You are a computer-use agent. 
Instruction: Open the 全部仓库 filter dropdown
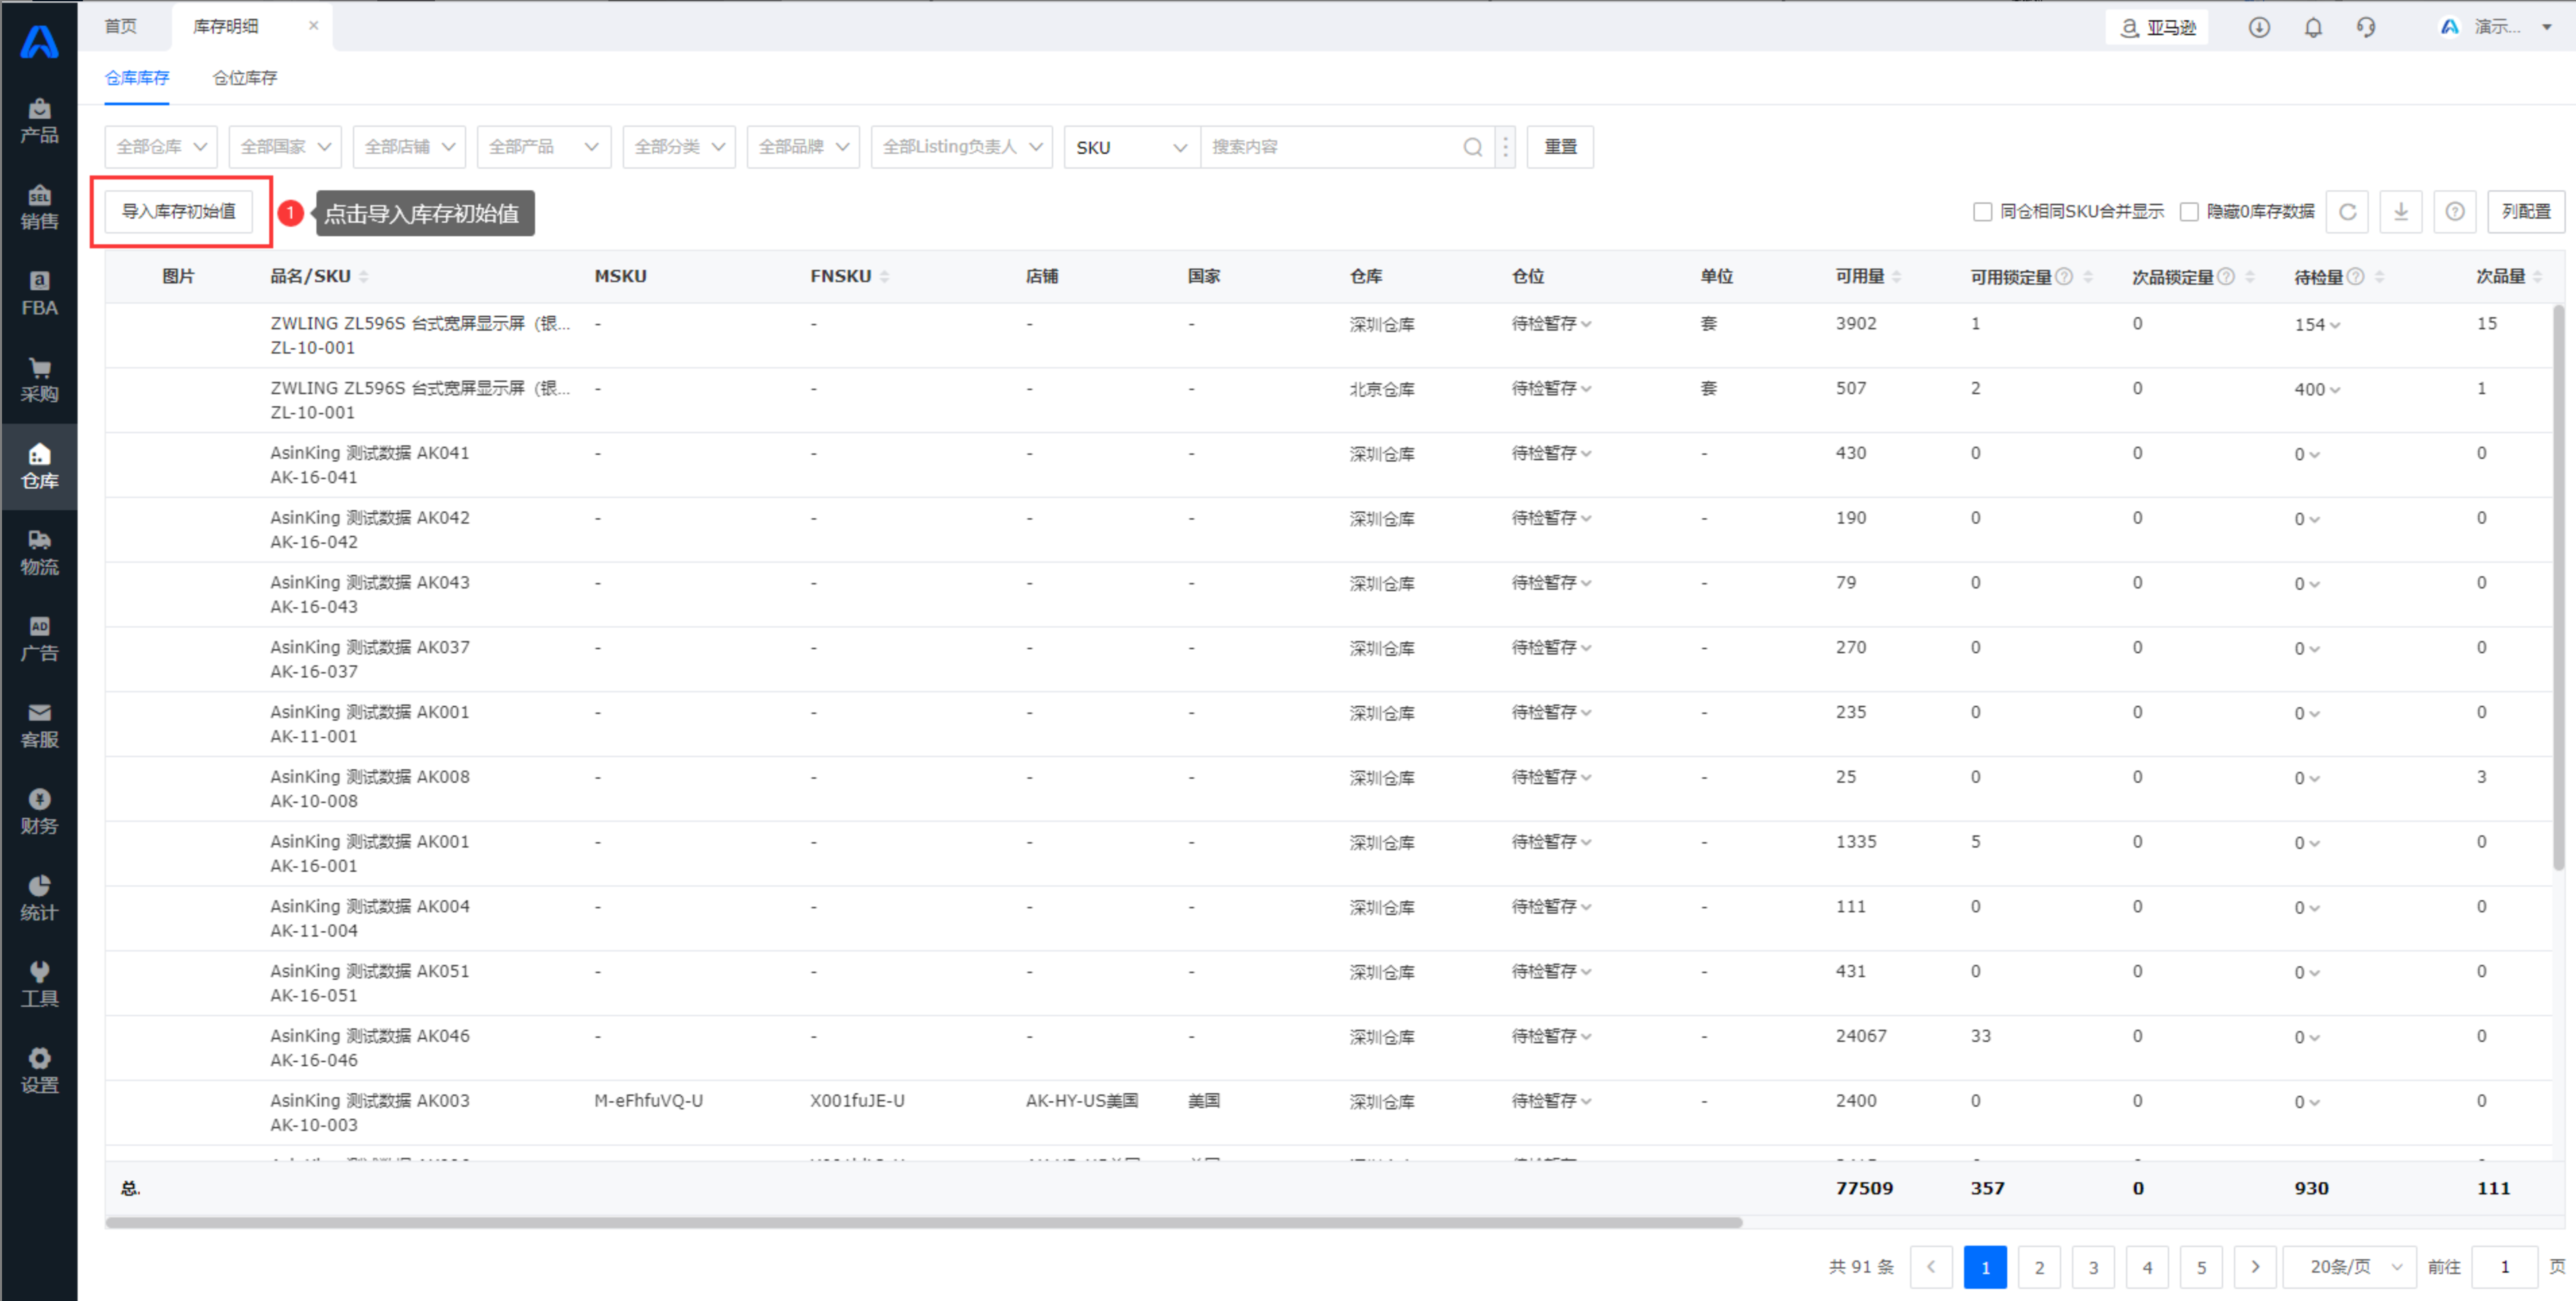pos(161,147)
